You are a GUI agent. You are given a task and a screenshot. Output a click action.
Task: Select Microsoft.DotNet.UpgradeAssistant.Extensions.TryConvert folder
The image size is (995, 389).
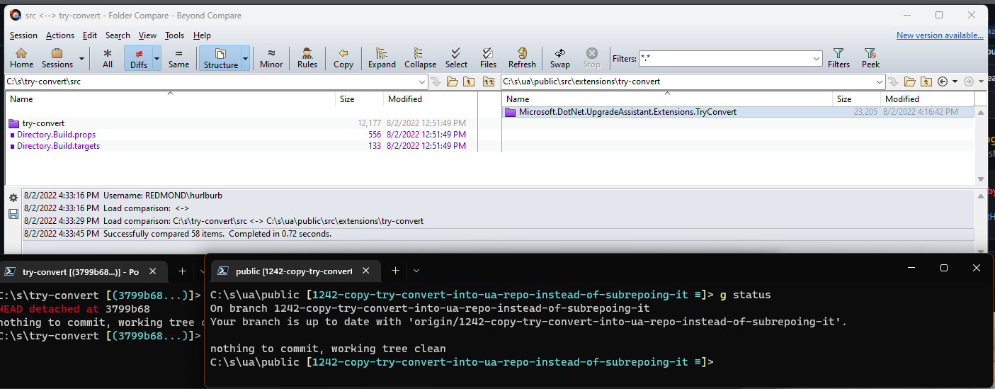(x=627, y=112)
